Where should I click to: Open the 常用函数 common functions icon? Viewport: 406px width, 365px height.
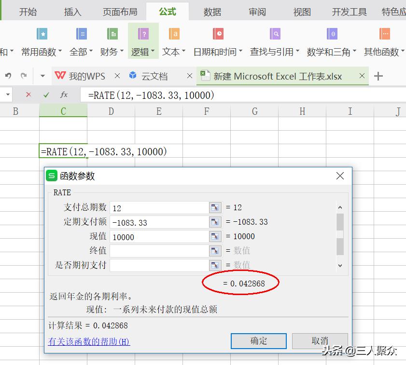42,34
